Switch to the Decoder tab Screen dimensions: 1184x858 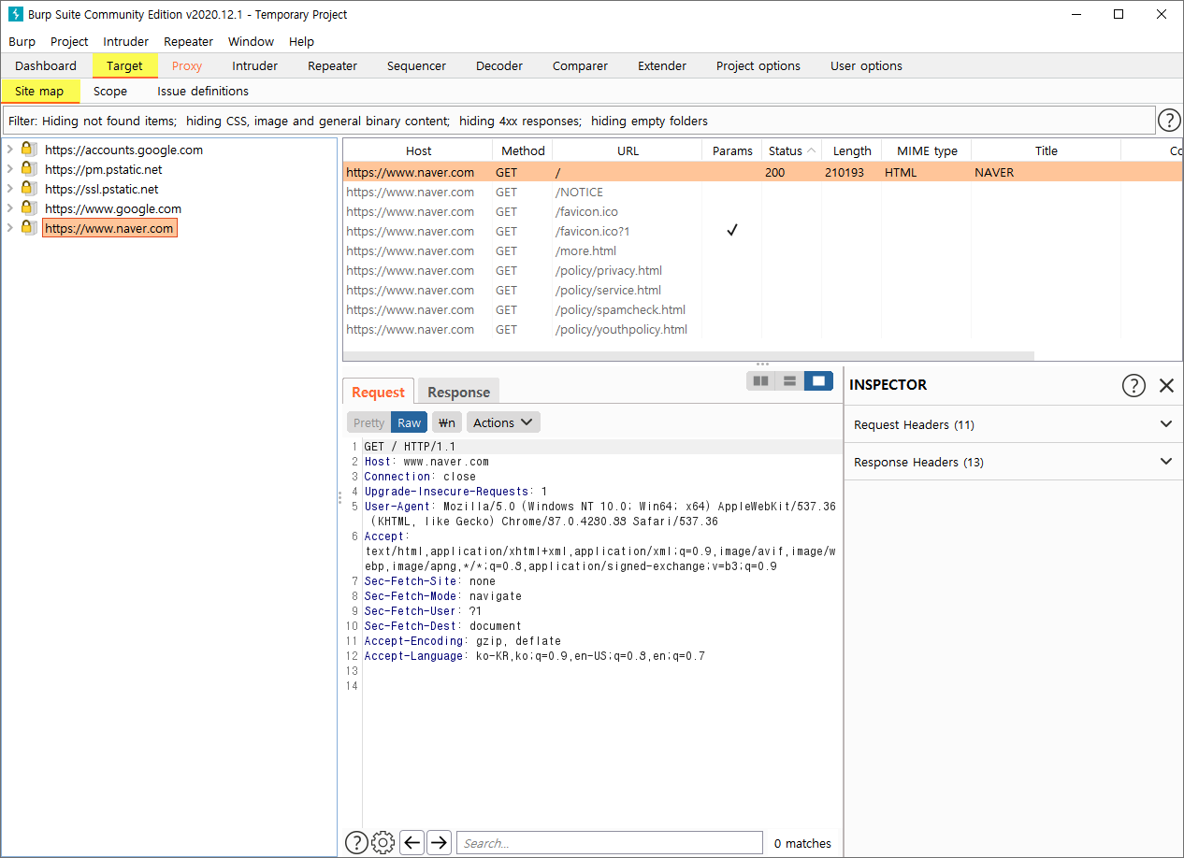click(499, 65)
